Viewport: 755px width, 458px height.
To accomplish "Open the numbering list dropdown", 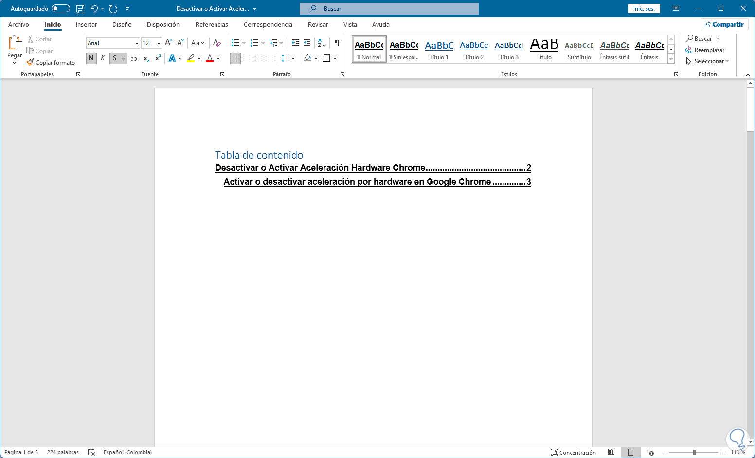I will pyautogui.click(x=263, y=43).
